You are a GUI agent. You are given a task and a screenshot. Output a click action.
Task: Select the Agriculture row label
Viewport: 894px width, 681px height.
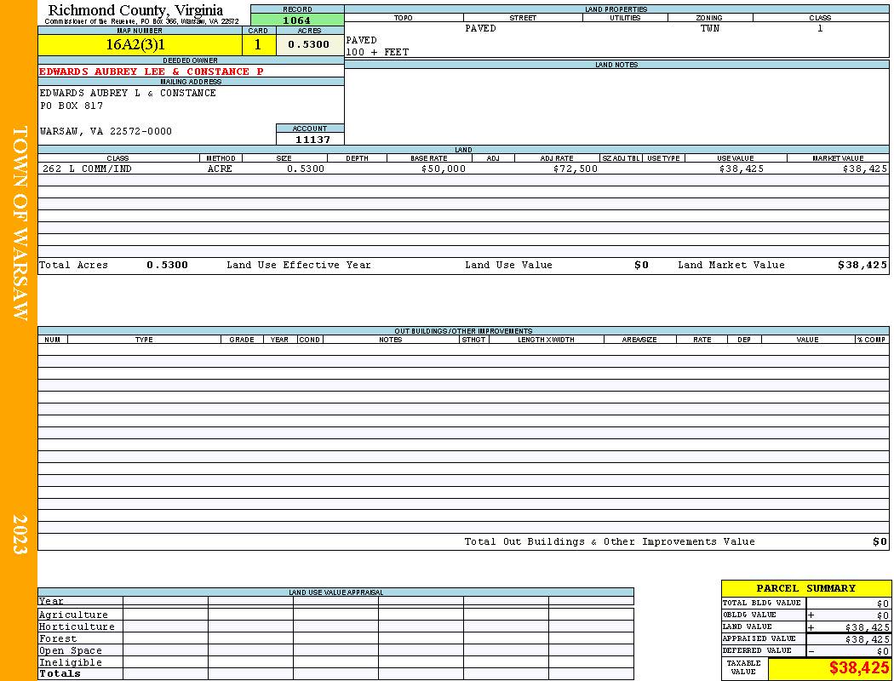click(73, 615)
